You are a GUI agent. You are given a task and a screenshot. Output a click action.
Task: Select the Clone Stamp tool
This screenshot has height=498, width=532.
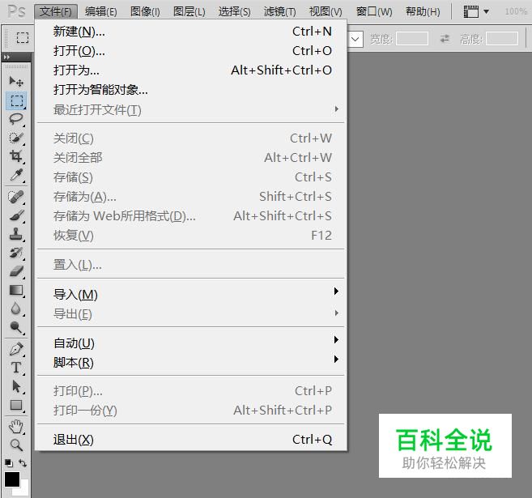(x=16, y=234)
